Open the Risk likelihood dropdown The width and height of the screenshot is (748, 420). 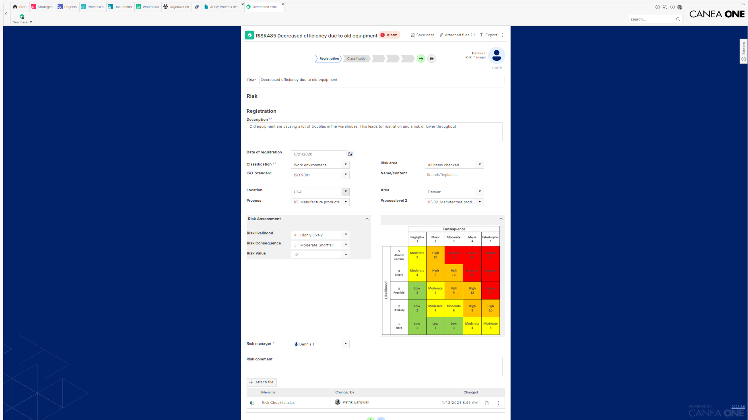[345, 235]
